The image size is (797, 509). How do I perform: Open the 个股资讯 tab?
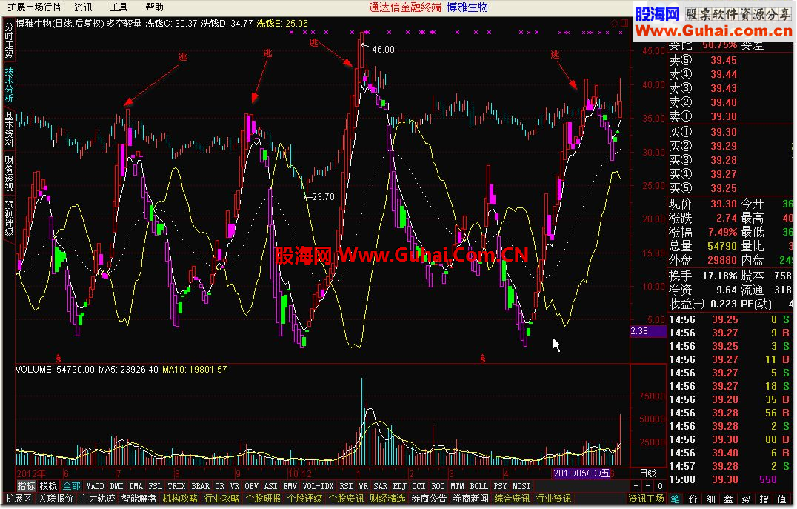click(346, 499)
